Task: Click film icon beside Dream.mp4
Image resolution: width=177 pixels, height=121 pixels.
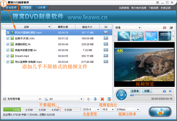Action: click(x=12, y=56)
